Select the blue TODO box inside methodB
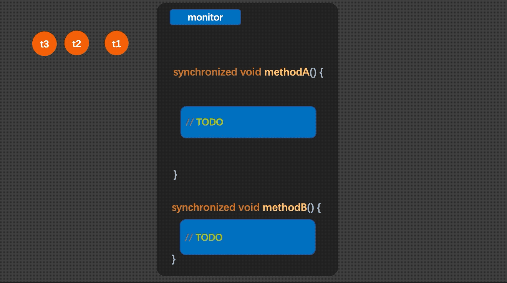 pyautogui.click(x=248, y=237)
